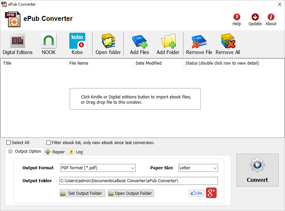Click the Google Plus icon
This screenshot has width=285, height=211.
(x=211, y=193)
